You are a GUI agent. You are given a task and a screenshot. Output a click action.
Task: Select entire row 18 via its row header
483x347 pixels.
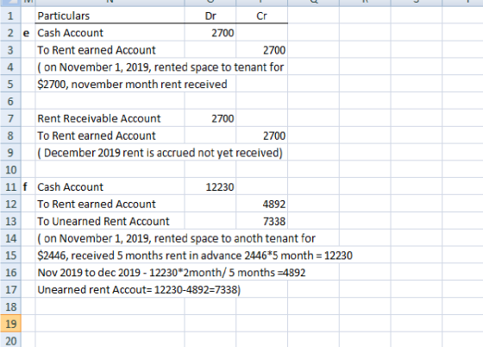pos(10,306)
